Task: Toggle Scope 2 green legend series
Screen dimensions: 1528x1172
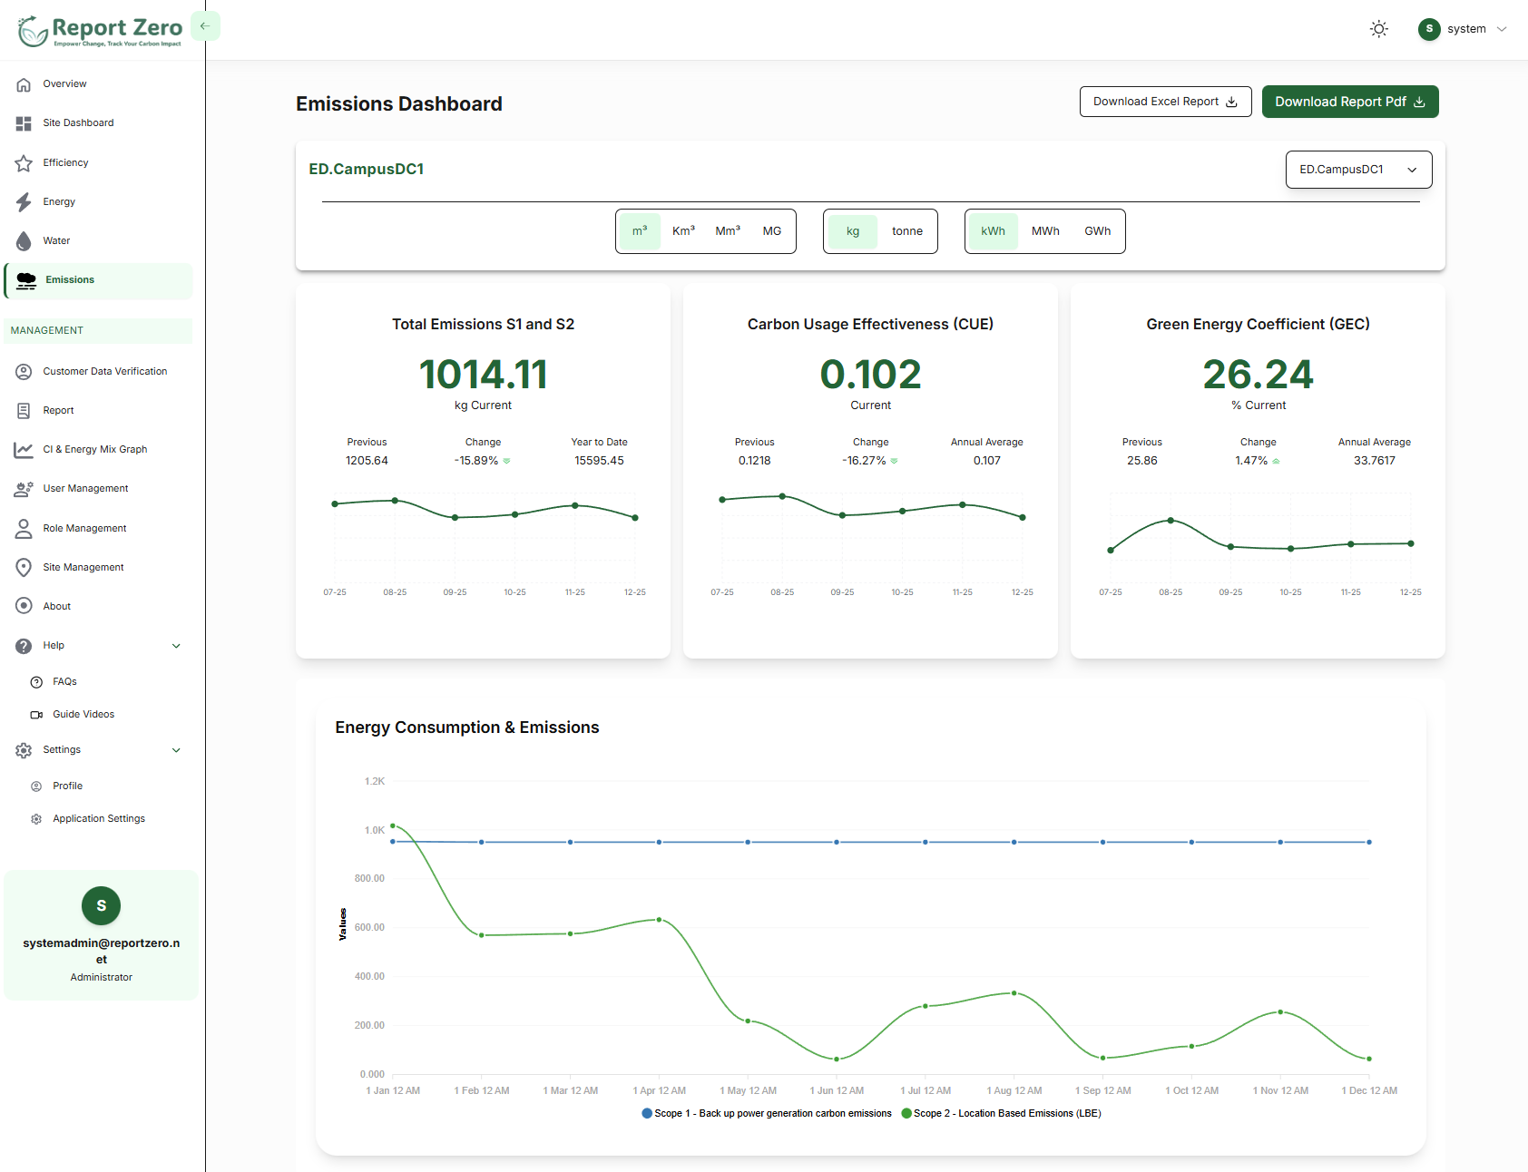Action: [1002, 1114]
